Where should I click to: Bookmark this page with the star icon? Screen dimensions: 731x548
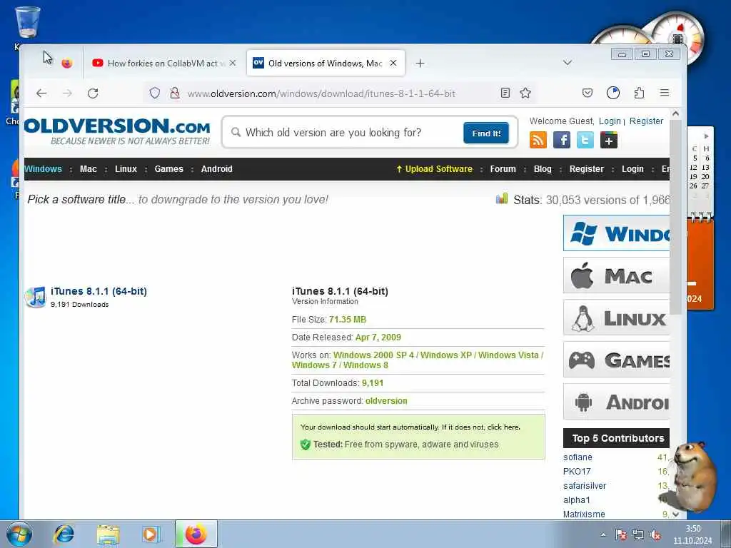click(x=525, y=93)
